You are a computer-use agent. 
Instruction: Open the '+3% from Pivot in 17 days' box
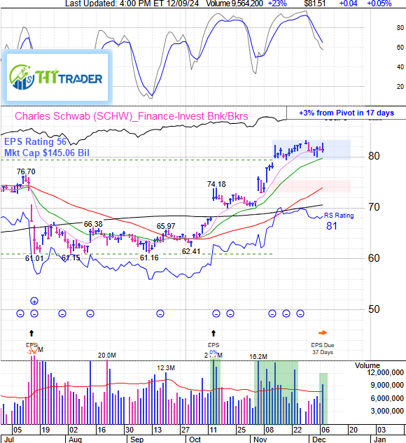[x=346, y=113]
